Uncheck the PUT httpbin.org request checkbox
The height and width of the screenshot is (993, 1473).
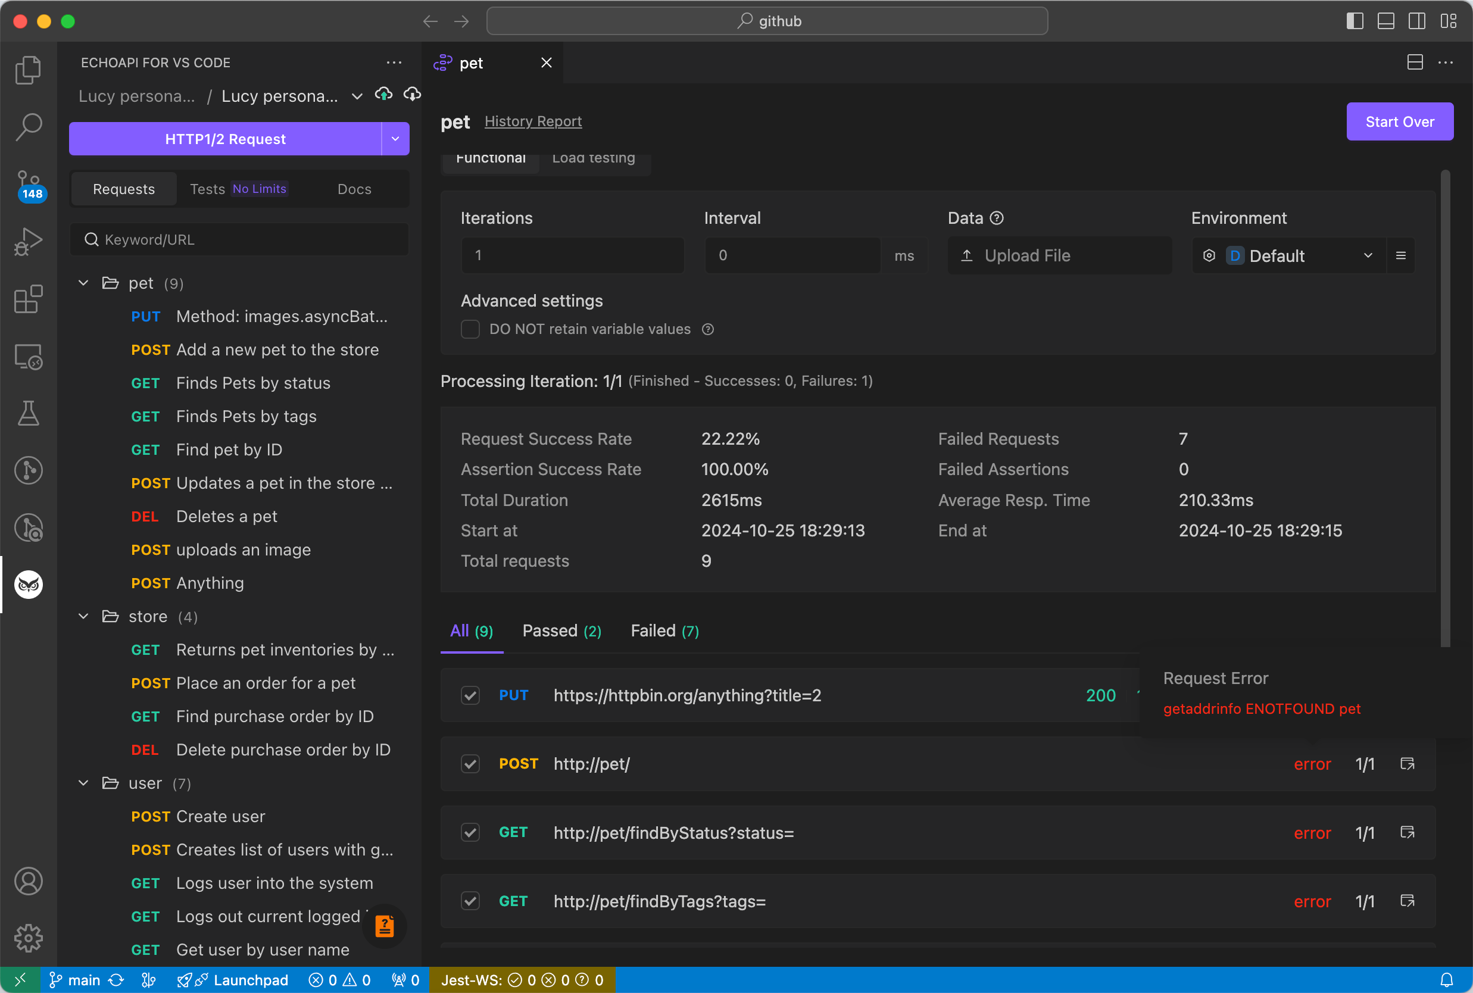pos(470,695)
